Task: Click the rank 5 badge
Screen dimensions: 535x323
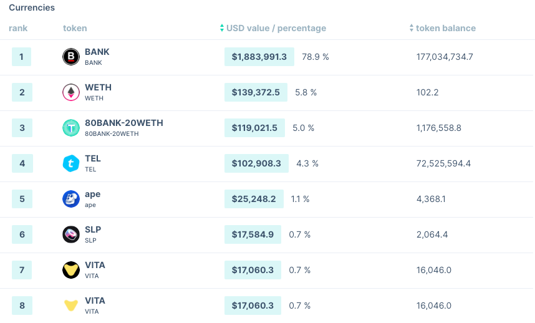Action: click(21, 200)
